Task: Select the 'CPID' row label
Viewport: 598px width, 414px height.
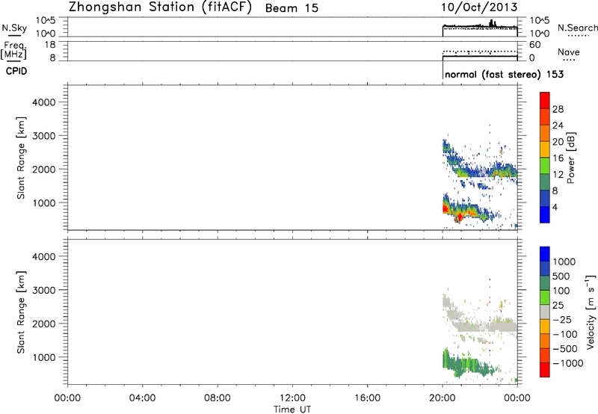Action: 16,71
